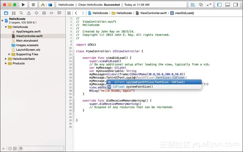Expand the Supporting Files folder
The image size is (243, 152).
[9, 54]
